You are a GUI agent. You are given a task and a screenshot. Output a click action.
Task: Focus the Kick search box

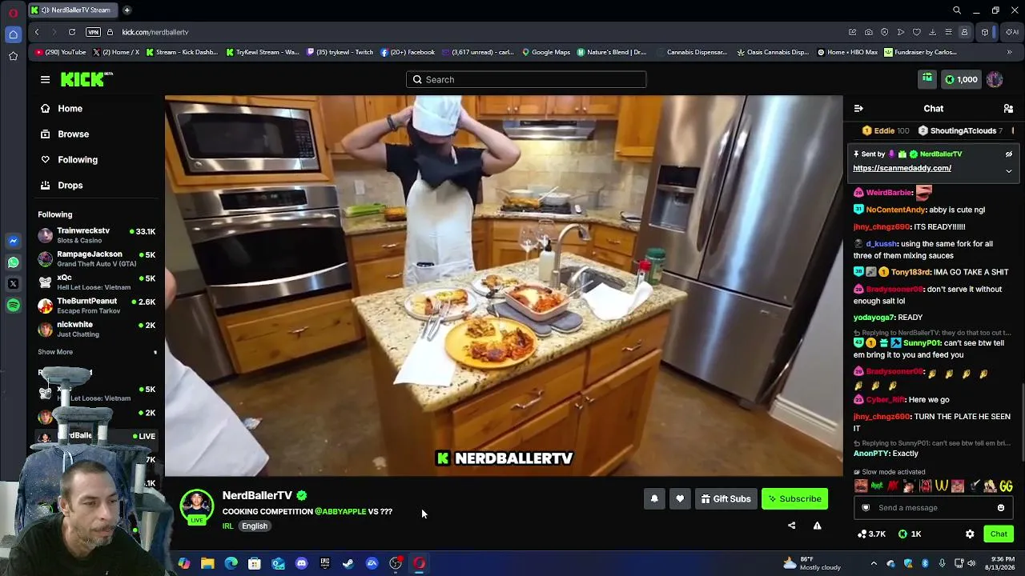[526, 79]
